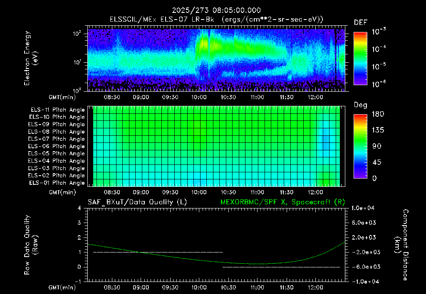Click the 09:30 tick label under the pitch angle panel

point(170,192)
